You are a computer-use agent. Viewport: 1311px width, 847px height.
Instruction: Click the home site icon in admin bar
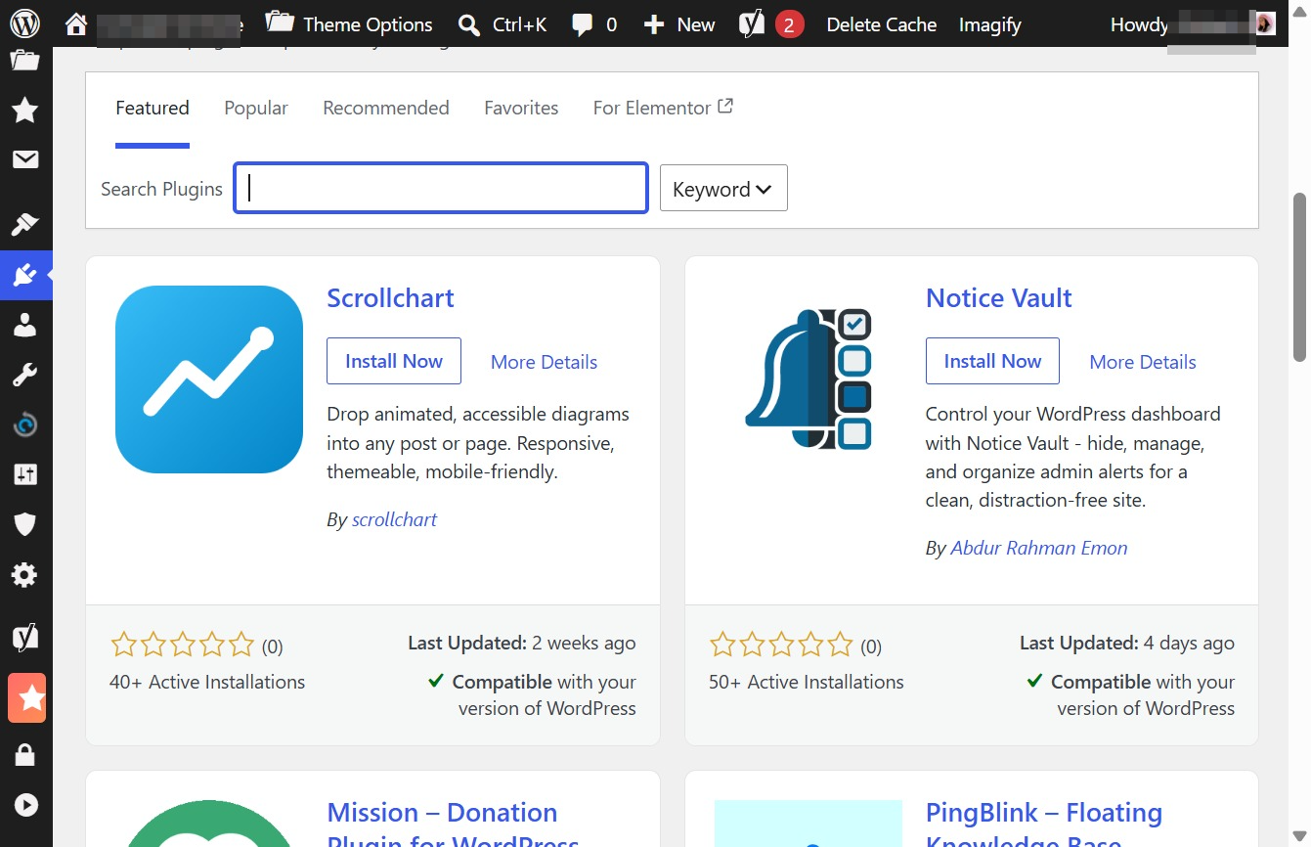[76, 24]
